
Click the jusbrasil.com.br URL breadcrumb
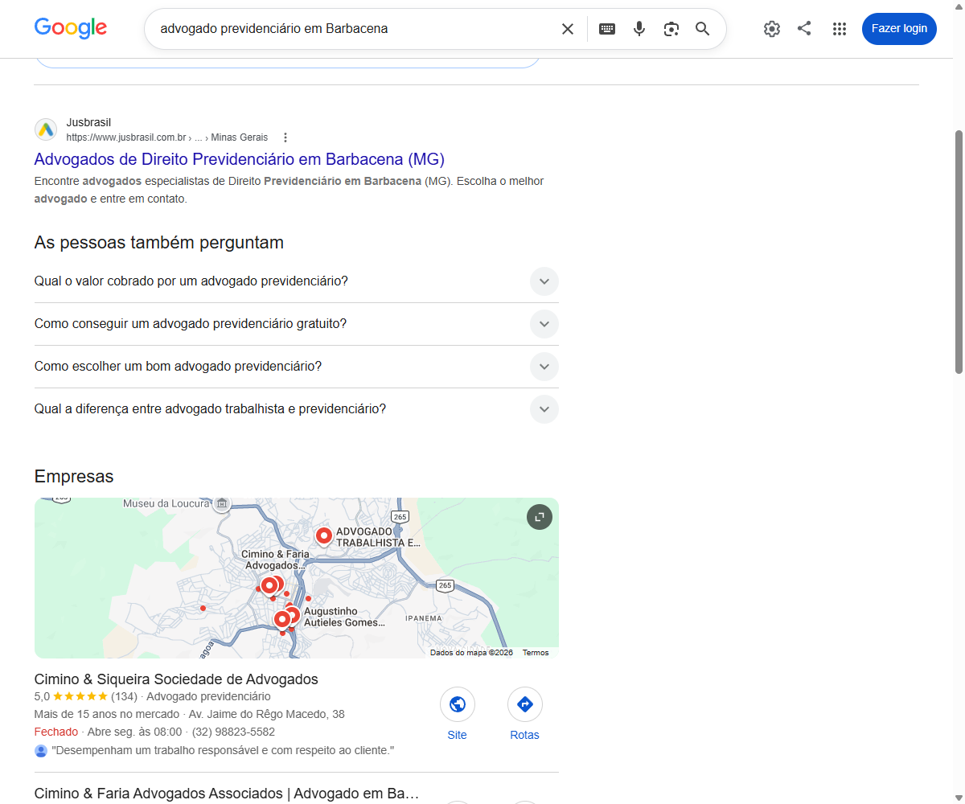[167, 137]
